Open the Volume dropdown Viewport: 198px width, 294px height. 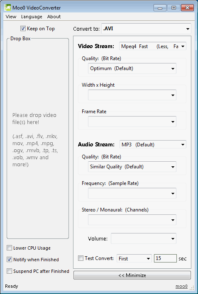click(144, 238)
